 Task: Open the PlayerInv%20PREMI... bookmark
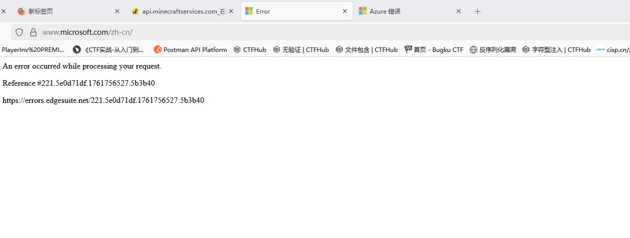point(33,49)
